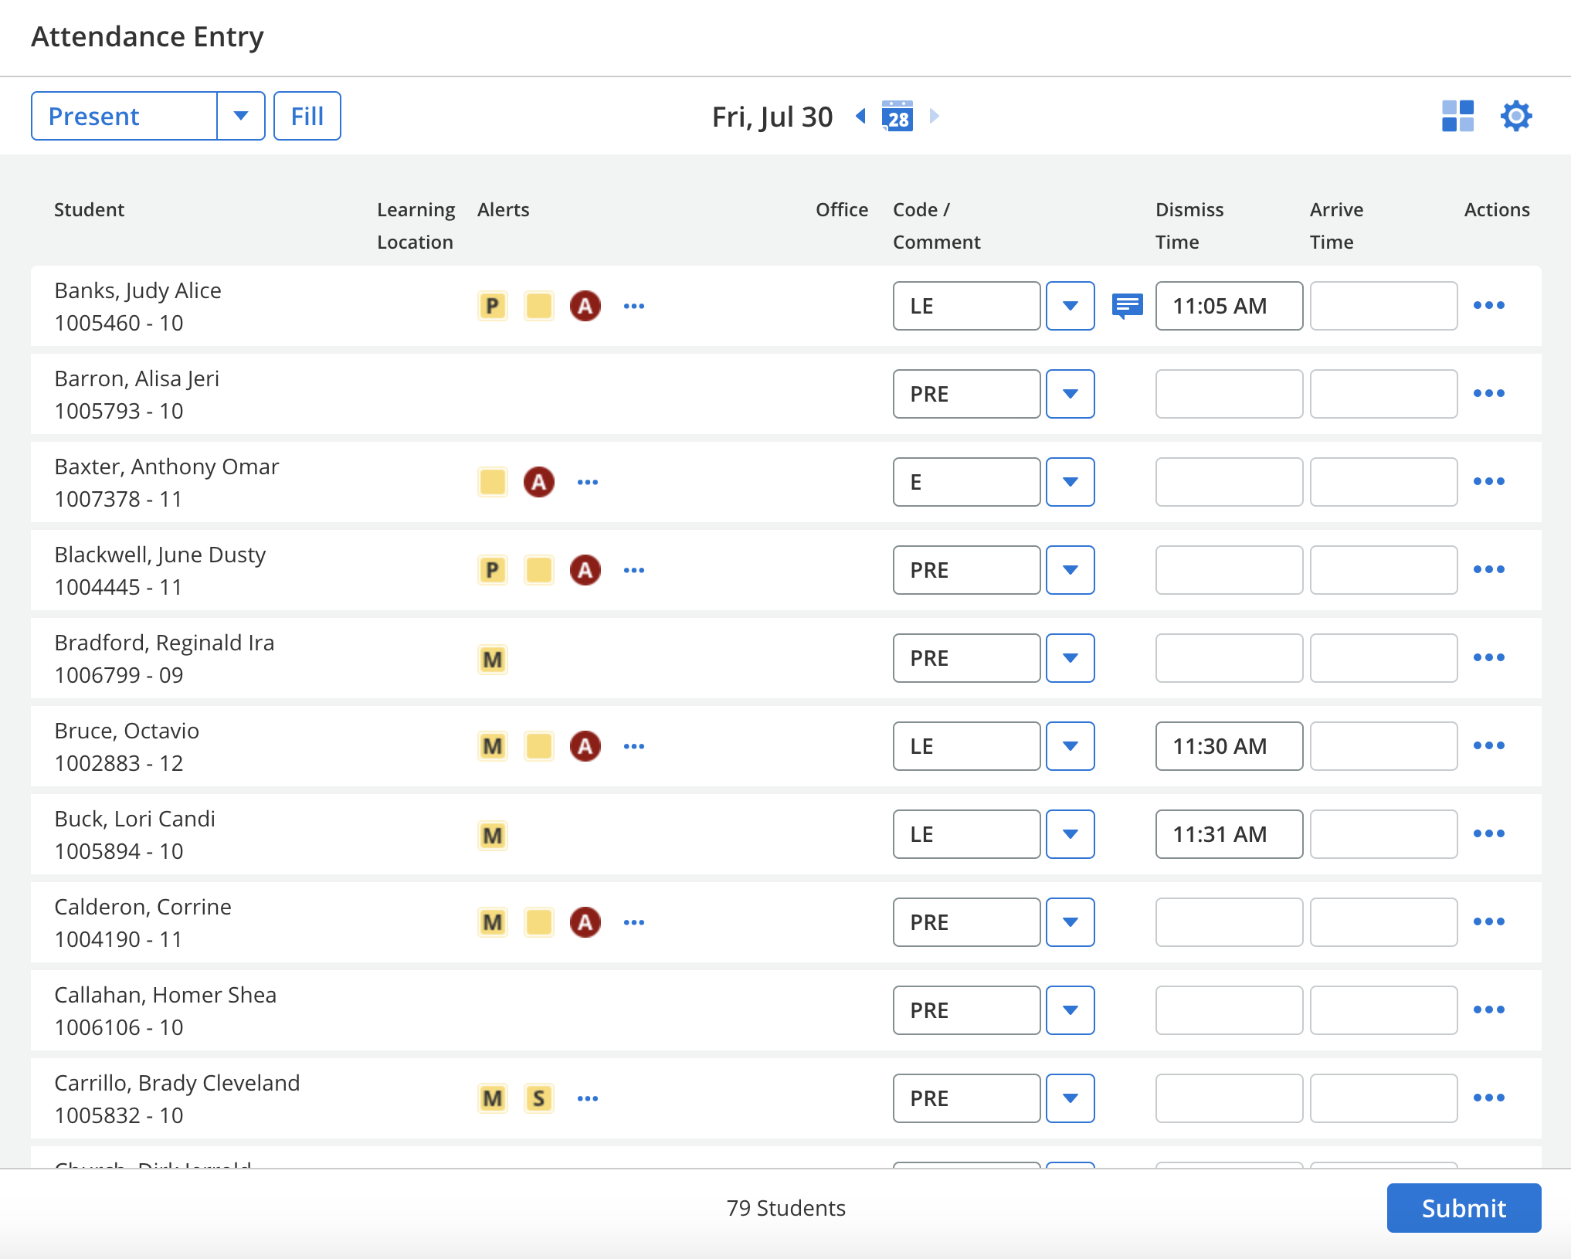Screen dimensions: 1571x1259
Task: Click the Submit button
Action: 1463,1207
